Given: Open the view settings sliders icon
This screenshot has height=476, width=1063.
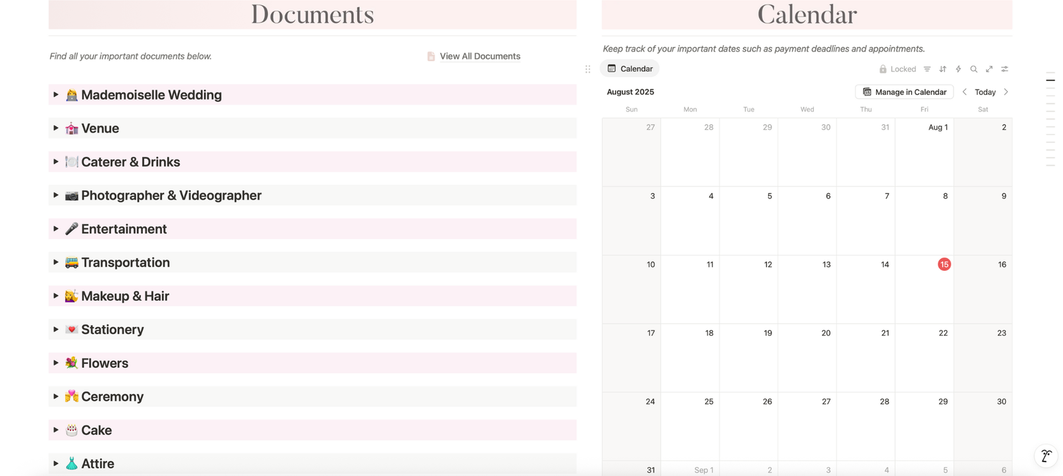Looking at the screenshot, I should tap(1005, 69).
